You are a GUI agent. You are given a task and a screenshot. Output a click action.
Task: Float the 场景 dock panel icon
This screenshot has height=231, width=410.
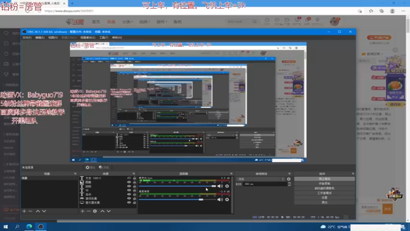coord(75,174)
